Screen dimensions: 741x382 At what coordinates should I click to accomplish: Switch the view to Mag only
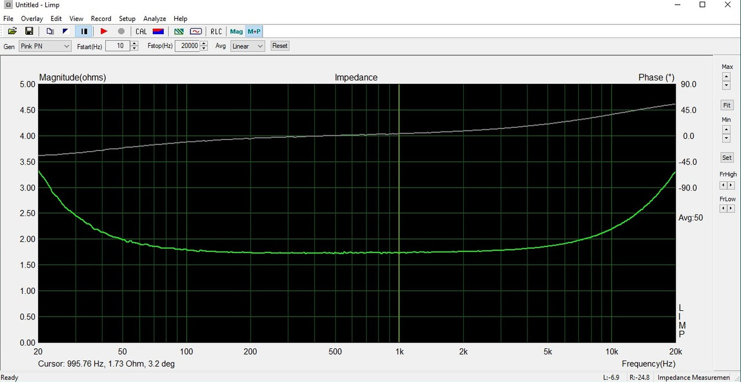point(236,31)
